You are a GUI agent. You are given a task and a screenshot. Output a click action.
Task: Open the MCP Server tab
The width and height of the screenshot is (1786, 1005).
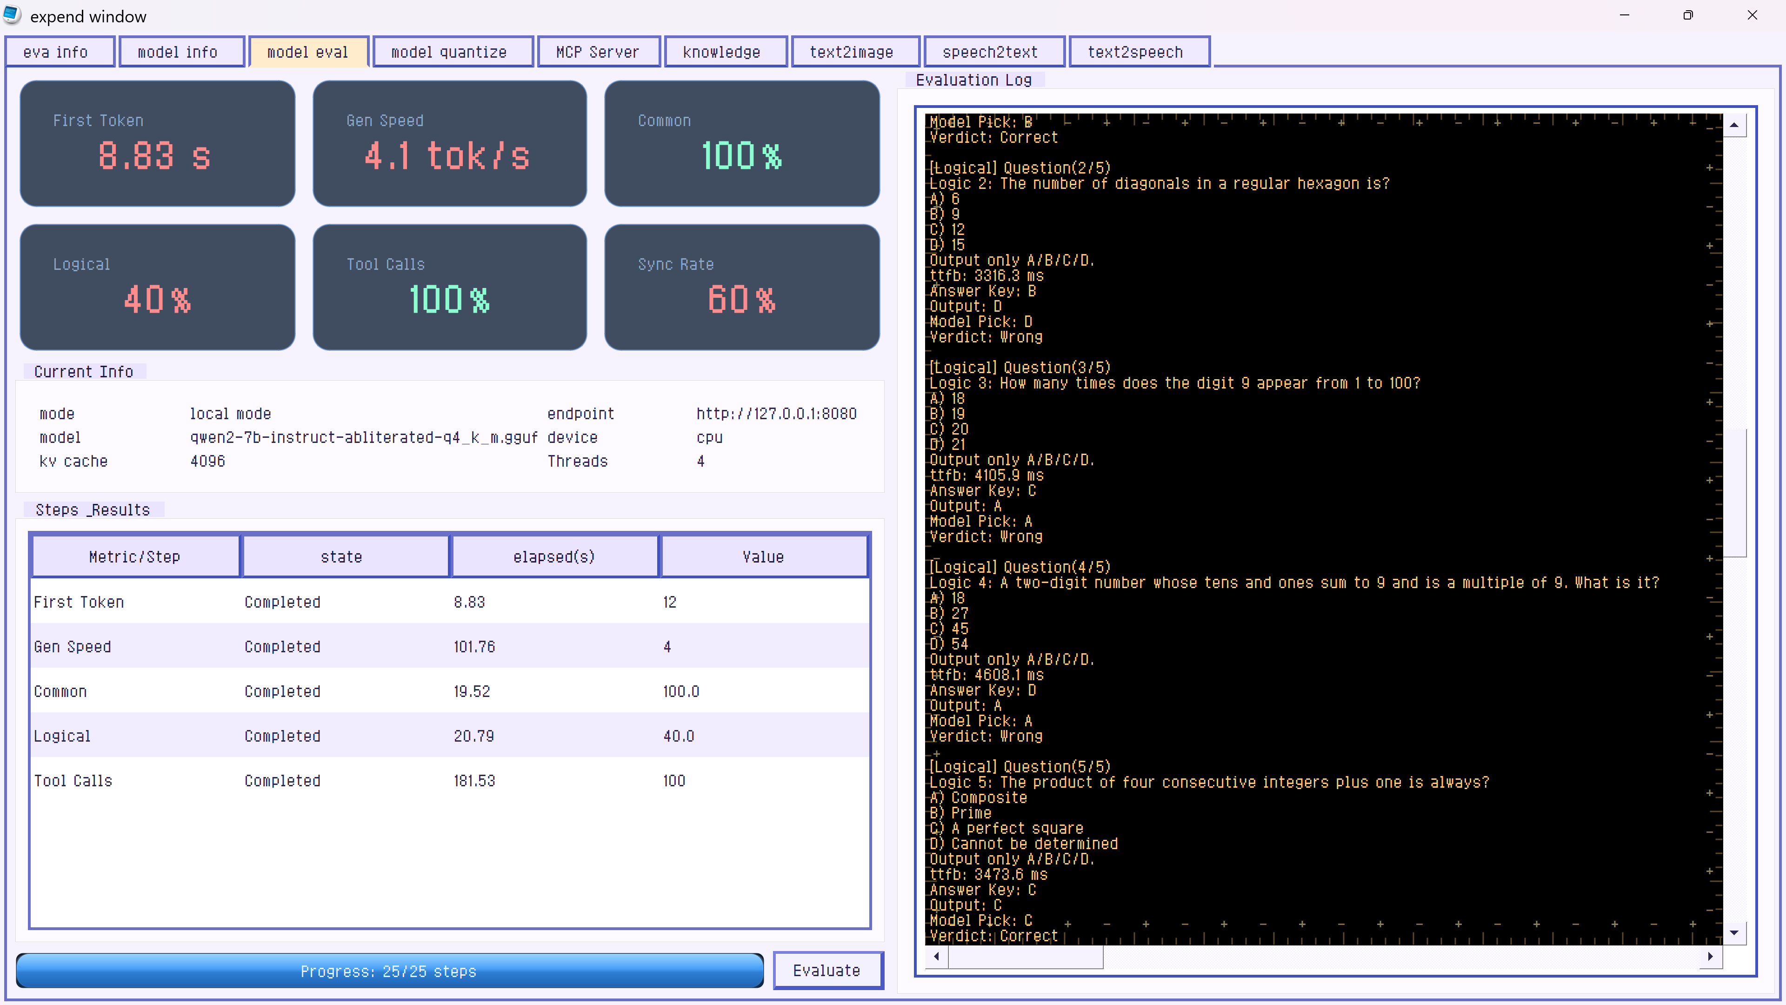(598, 52)
